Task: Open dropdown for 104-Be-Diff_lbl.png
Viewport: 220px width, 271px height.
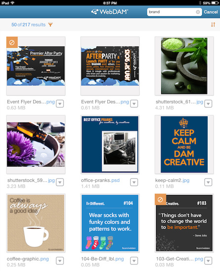Action: point(134,261)
